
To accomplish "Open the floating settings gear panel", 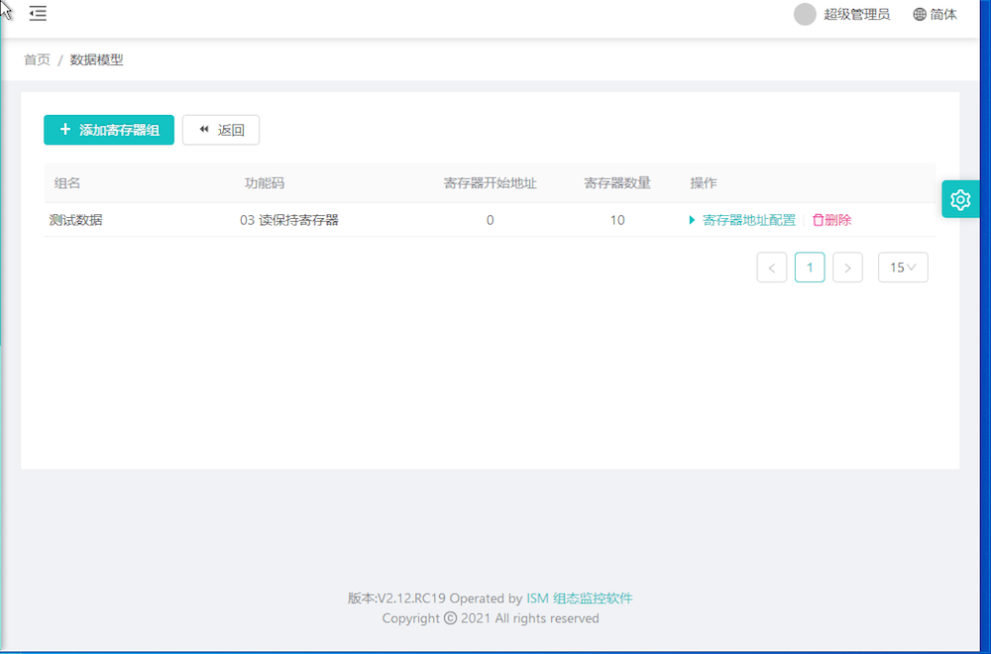I will pyautogui.click(x=959, y=200).
